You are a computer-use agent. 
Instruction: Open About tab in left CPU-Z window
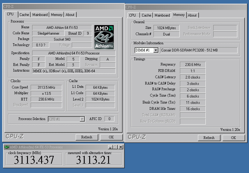tap(70, 15)
